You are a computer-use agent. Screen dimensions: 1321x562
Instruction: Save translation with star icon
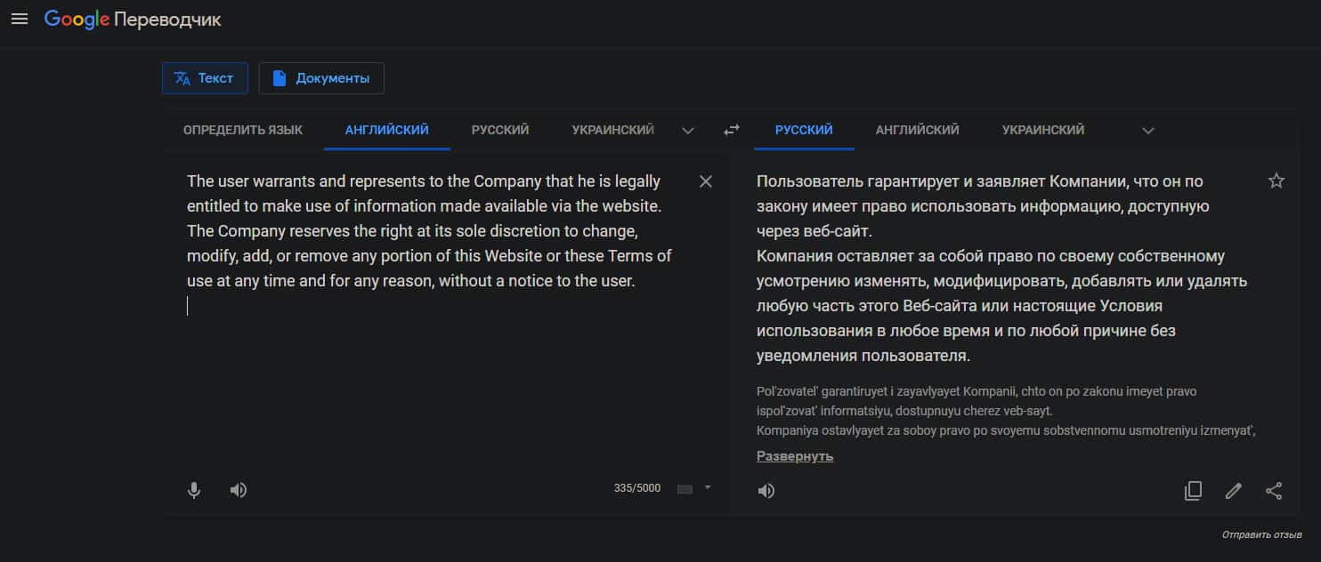pyautogui.click(x=1276, y=181)
